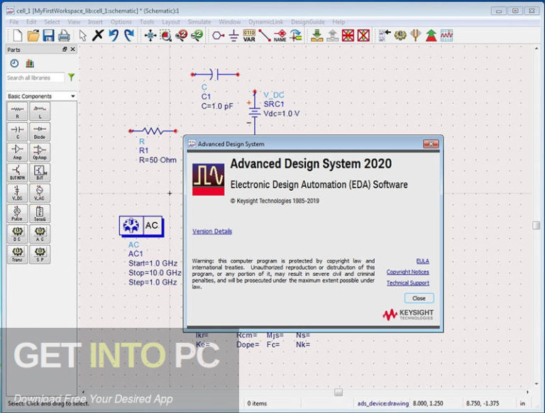Click the View All arrows icon
This screenshot has height=413, width=545.
point(150,35)
